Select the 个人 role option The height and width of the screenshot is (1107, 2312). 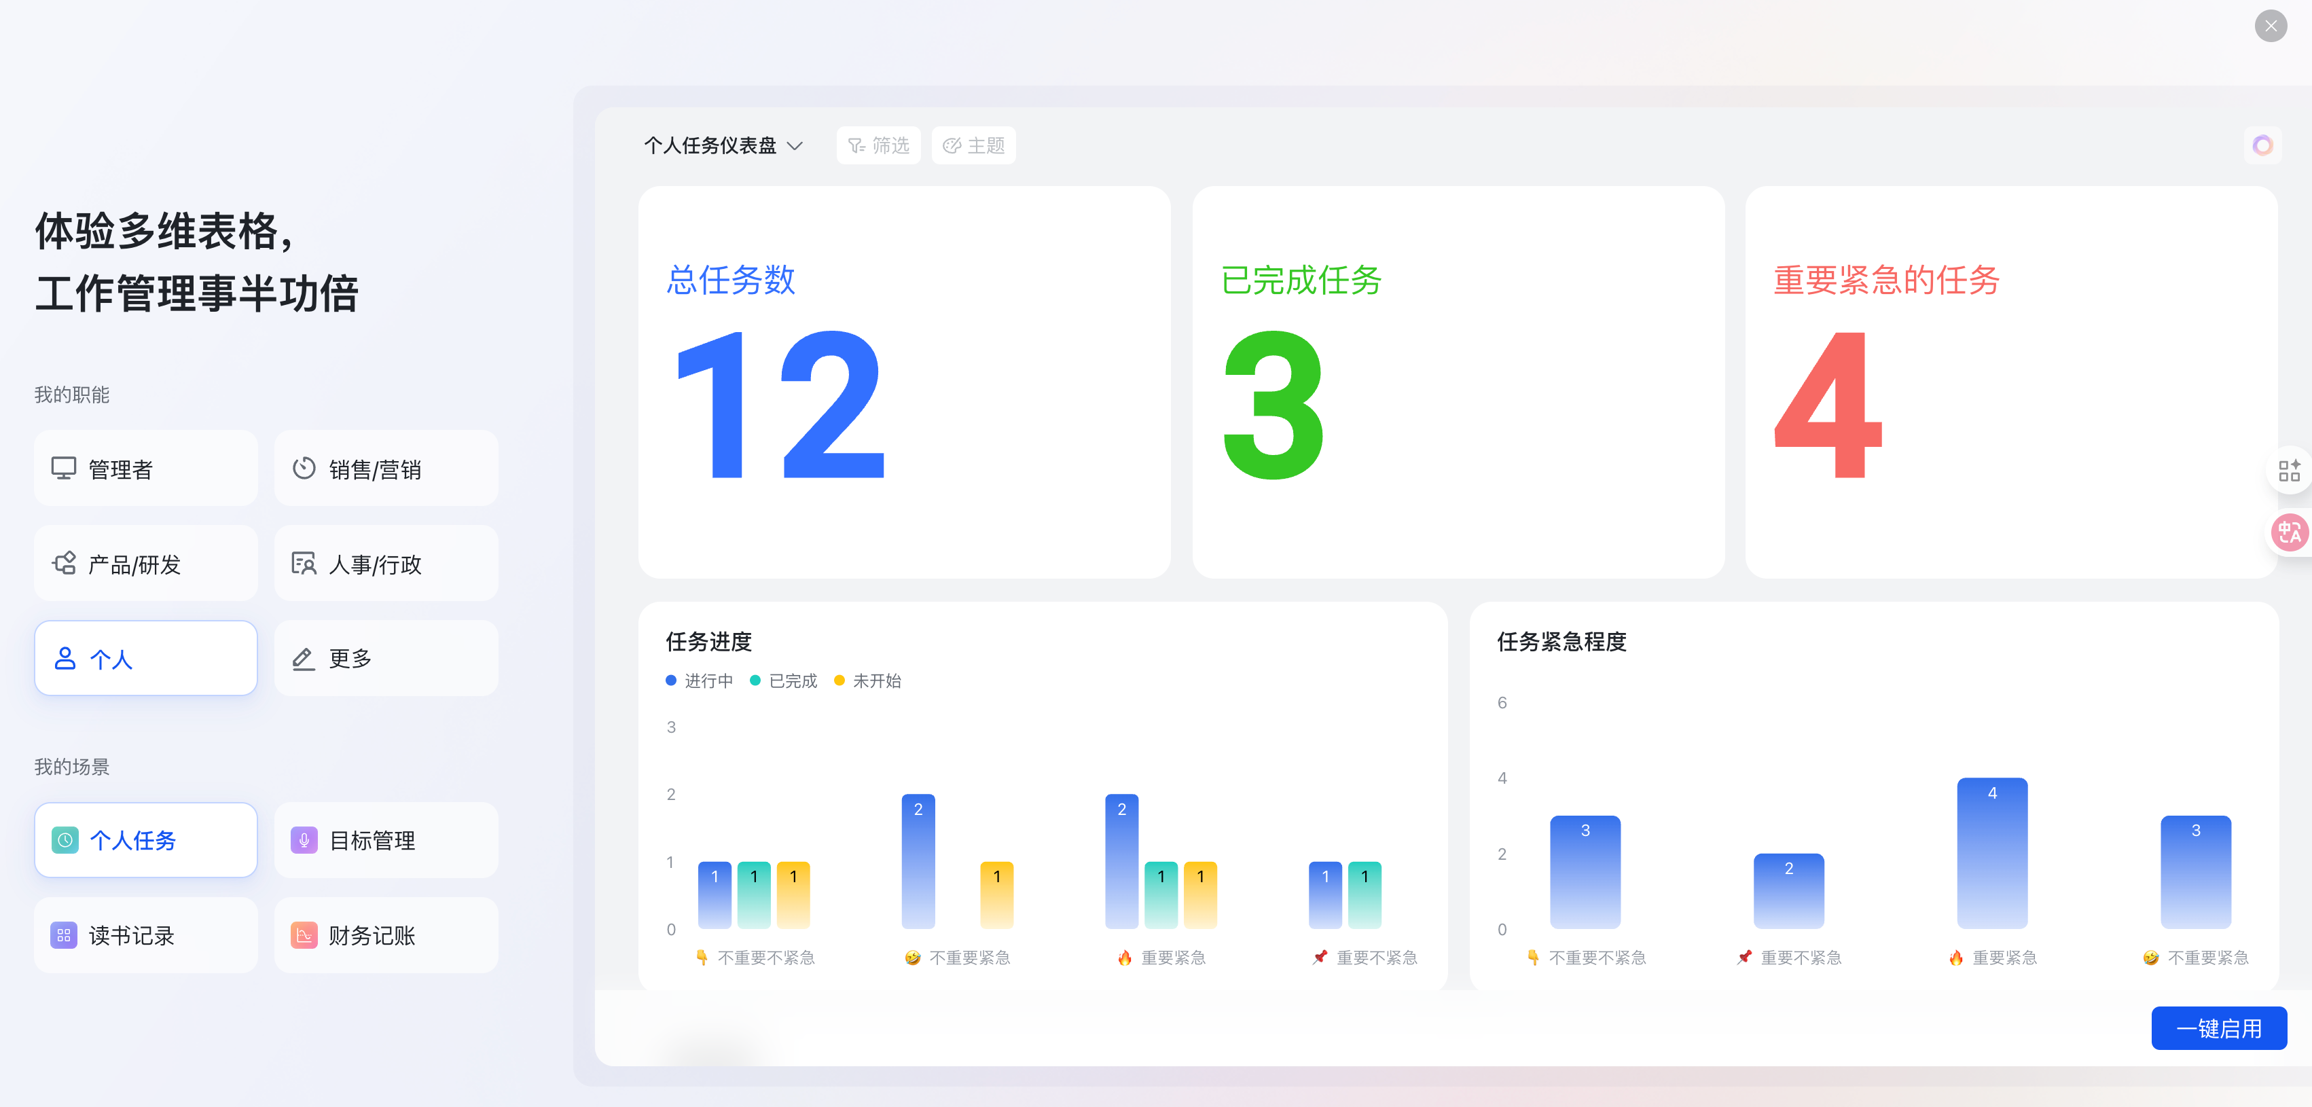tap(145, 659)
